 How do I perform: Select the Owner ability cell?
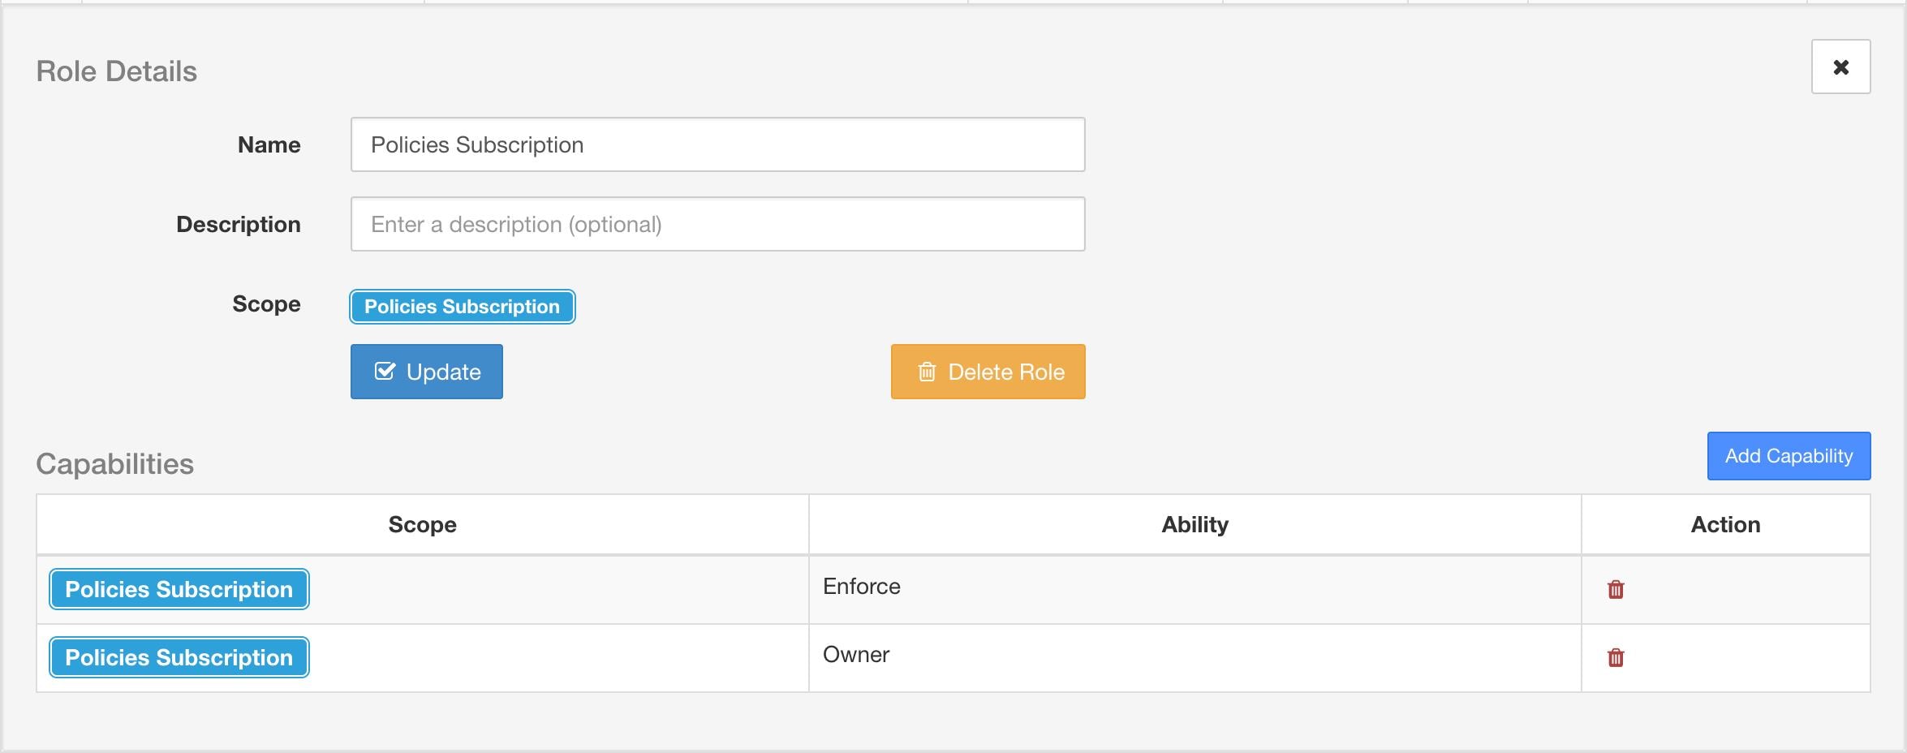tap(1195, 657)
